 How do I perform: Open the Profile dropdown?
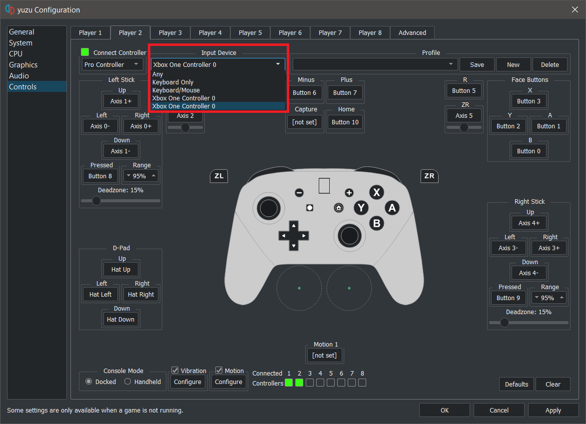pos(375,64)
